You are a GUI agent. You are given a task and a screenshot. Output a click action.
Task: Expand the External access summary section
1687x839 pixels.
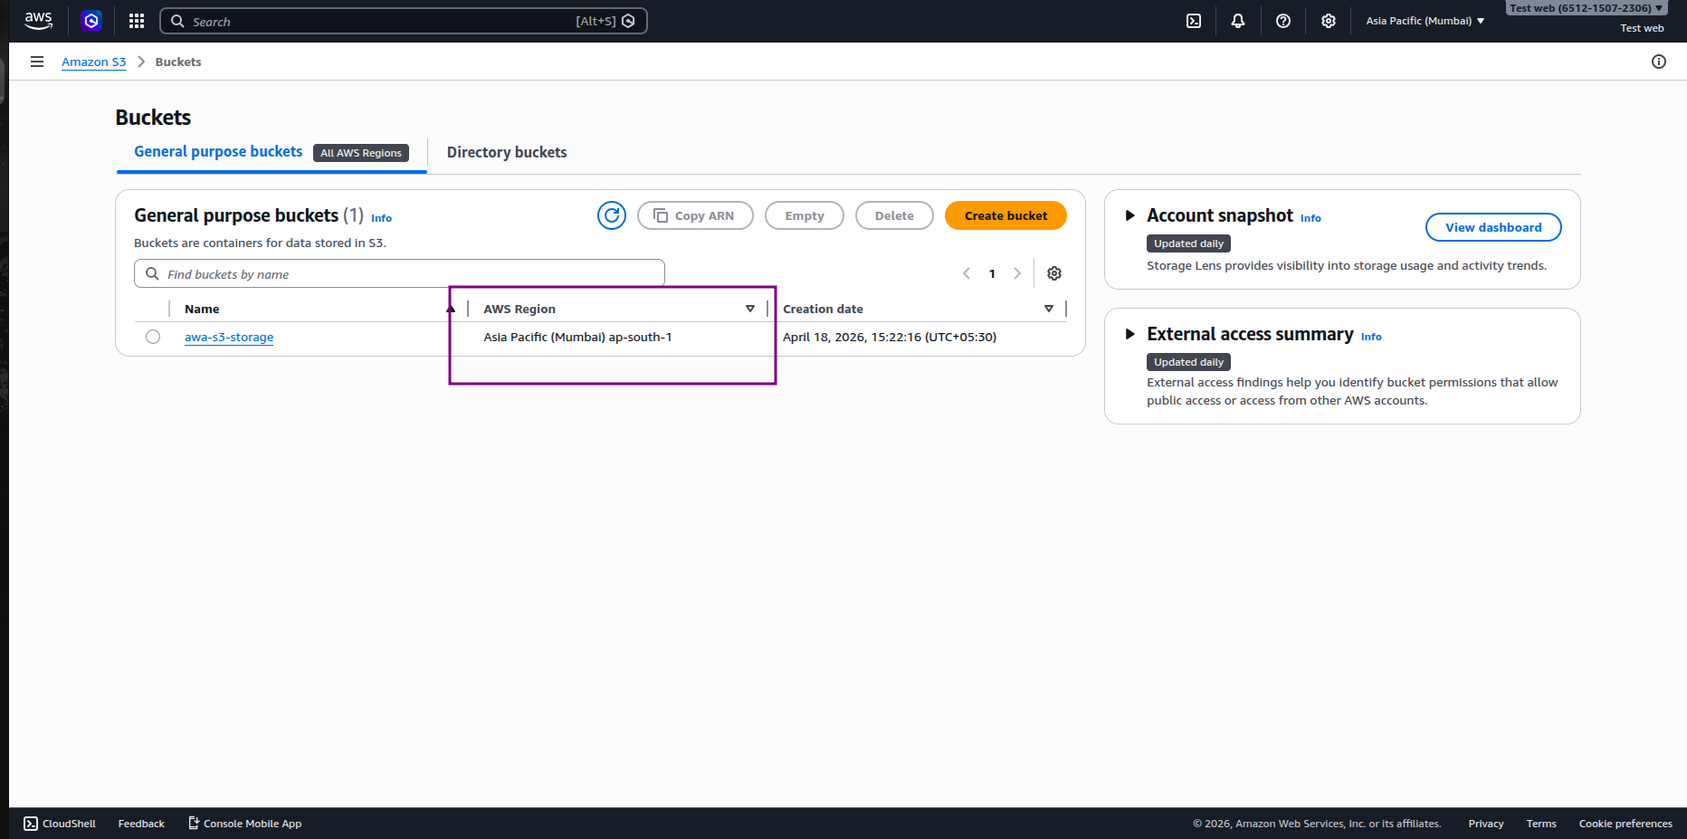pos(1129,334)
